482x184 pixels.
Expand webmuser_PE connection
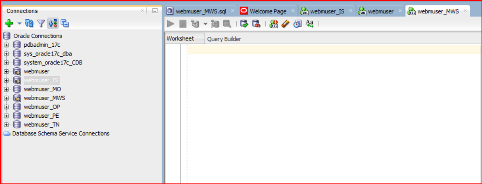click(x=6, y=116)
